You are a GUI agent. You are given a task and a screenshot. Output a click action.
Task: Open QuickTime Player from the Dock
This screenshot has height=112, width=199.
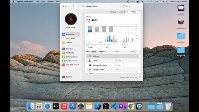point(139,106)
